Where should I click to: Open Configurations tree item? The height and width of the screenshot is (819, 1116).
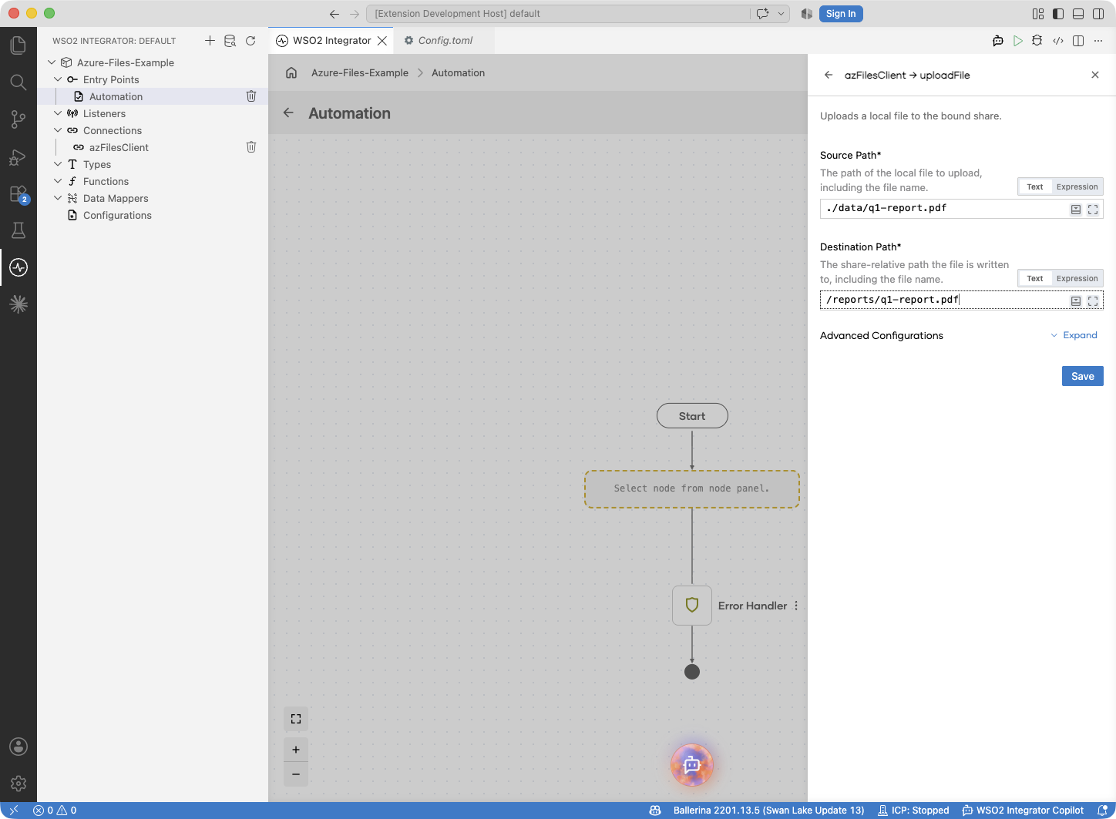(x=117, y=215)
